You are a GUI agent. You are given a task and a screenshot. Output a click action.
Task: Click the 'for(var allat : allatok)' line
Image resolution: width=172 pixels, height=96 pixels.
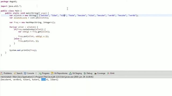24,27
